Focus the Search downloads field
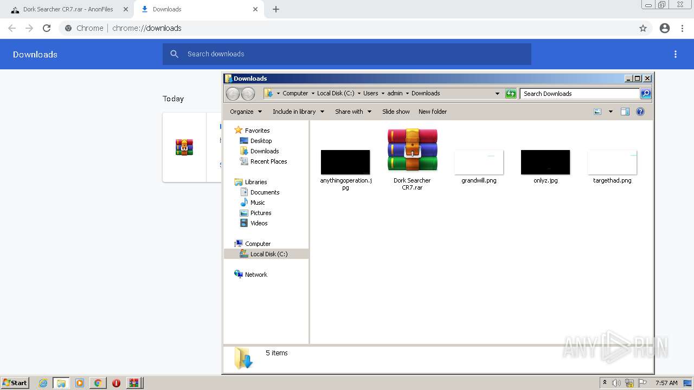 pos(347,54)
